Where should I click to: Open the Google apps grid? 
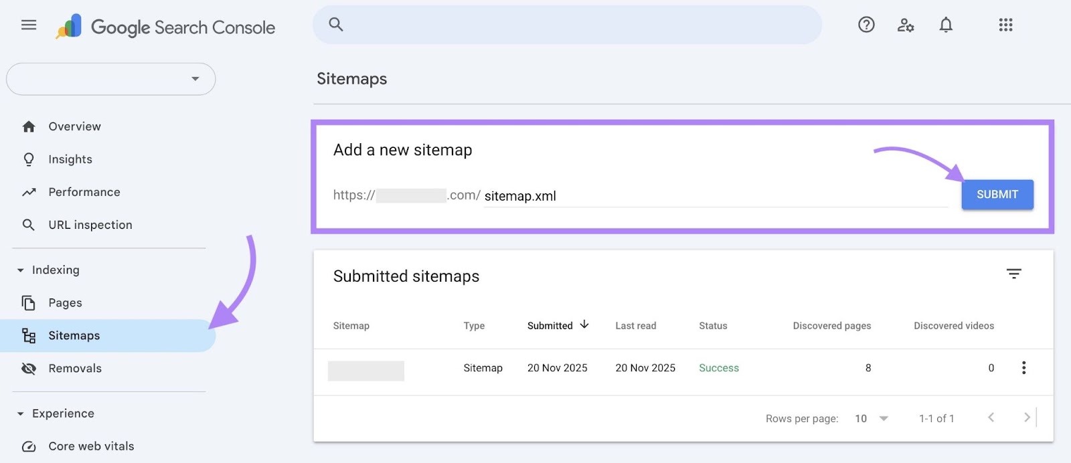1005,25
